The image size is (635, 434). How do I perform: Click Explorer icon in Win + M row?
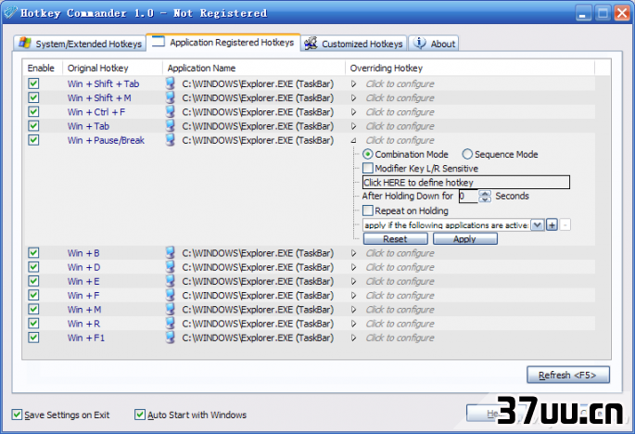click(171, 310)
